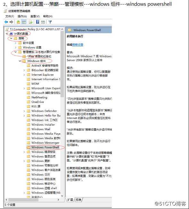Click the Windows Mail folder icon

click(x=29, y=129)
